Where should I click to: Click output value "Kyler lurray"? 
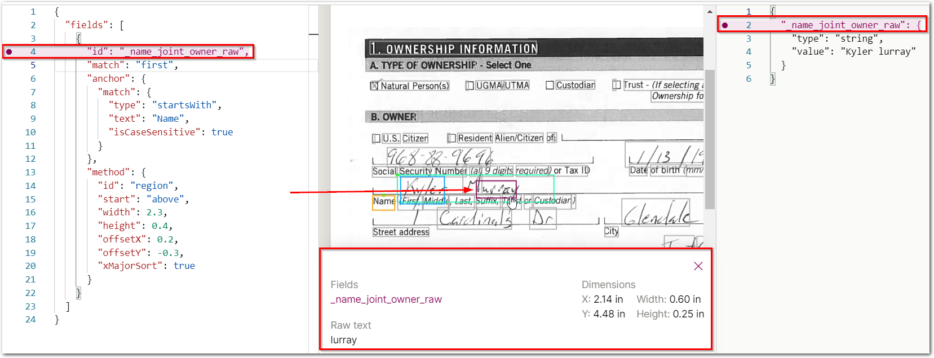coord(878,51)
